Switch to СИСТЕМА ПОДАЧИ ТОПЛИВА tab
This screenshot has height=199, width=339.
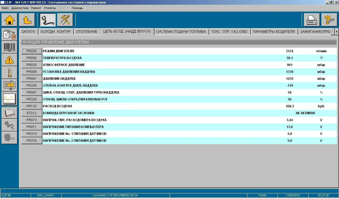tap(181, 32)
